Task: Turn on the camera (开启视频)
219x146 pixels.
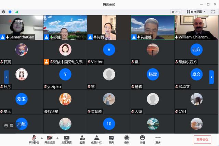Action: 49,139
